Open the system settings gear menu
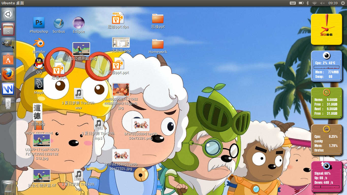The width and height of the screenshot is (347, 195). (x=343, y=3)
